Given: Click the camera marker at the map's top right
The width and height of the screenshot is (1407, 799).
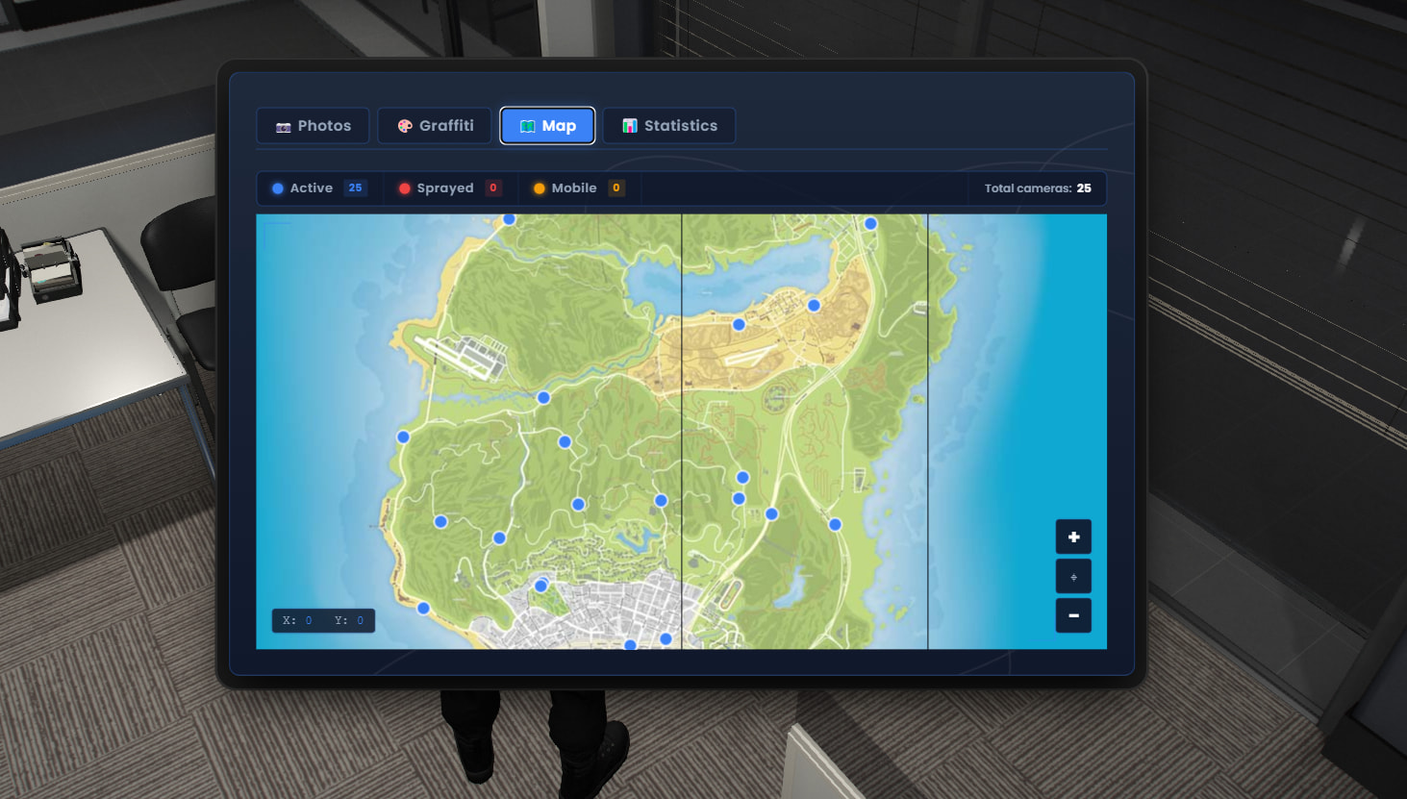Looking at the screenshot, I should 870,223.
